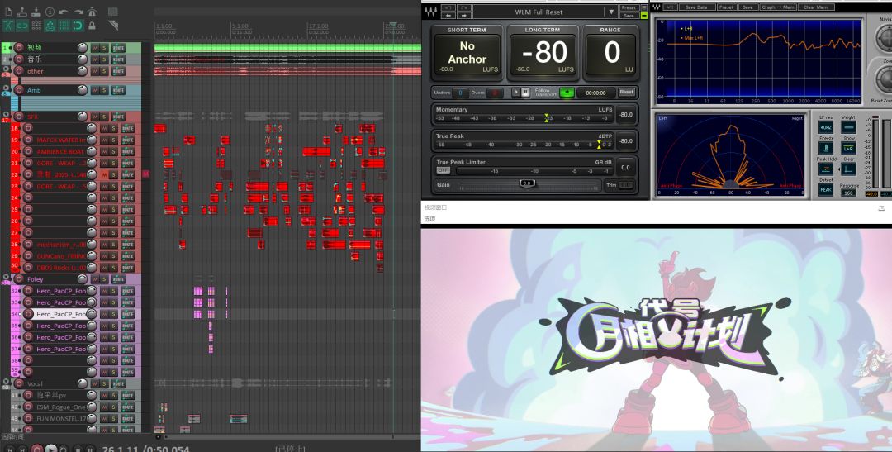Toggle the snap magnet icon
This screenshot has width=892, height=452.
click(x=78, y=26)
